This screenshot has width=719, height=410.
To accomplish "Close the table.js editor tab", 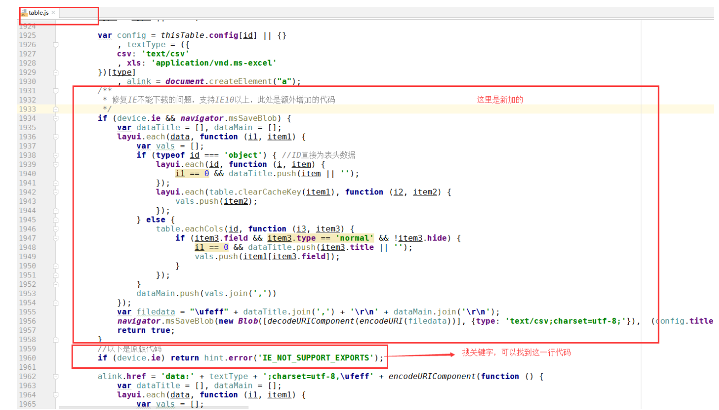I will coord(53,13).
